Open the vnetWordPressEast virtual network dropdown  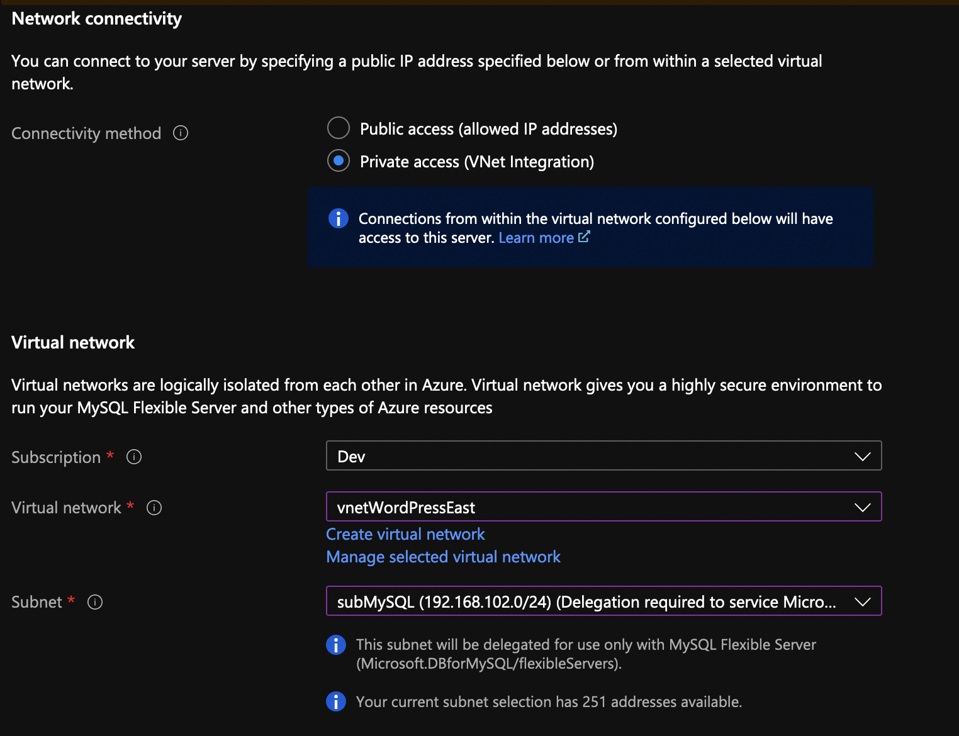604,507
